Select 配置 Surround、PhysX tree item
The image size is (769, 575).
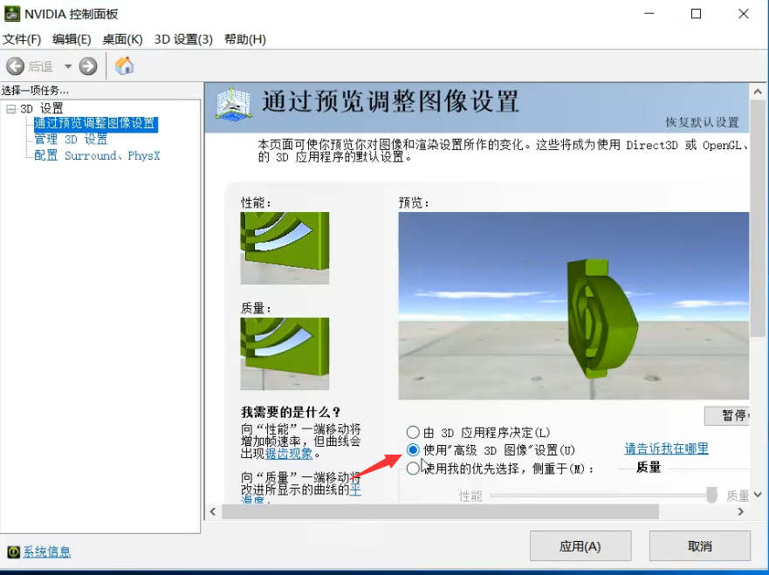[97, 156]
